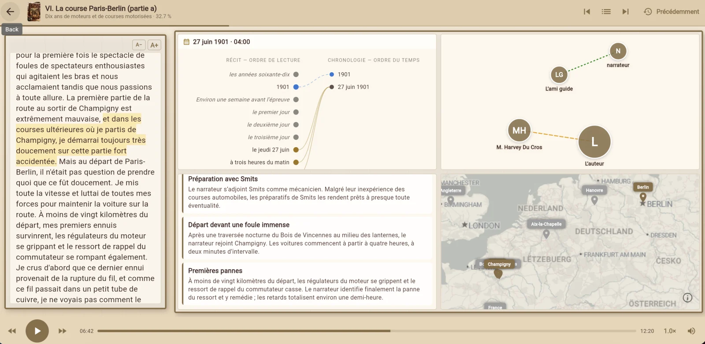Click the Hanovre map pin

pyautogui.click(x=594, y=200)
